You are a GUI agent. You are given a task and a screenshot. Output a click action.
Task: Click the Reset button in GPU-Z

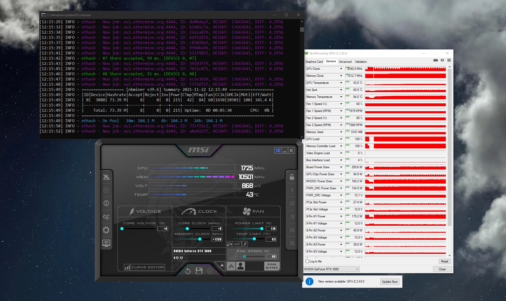point(445,261)
